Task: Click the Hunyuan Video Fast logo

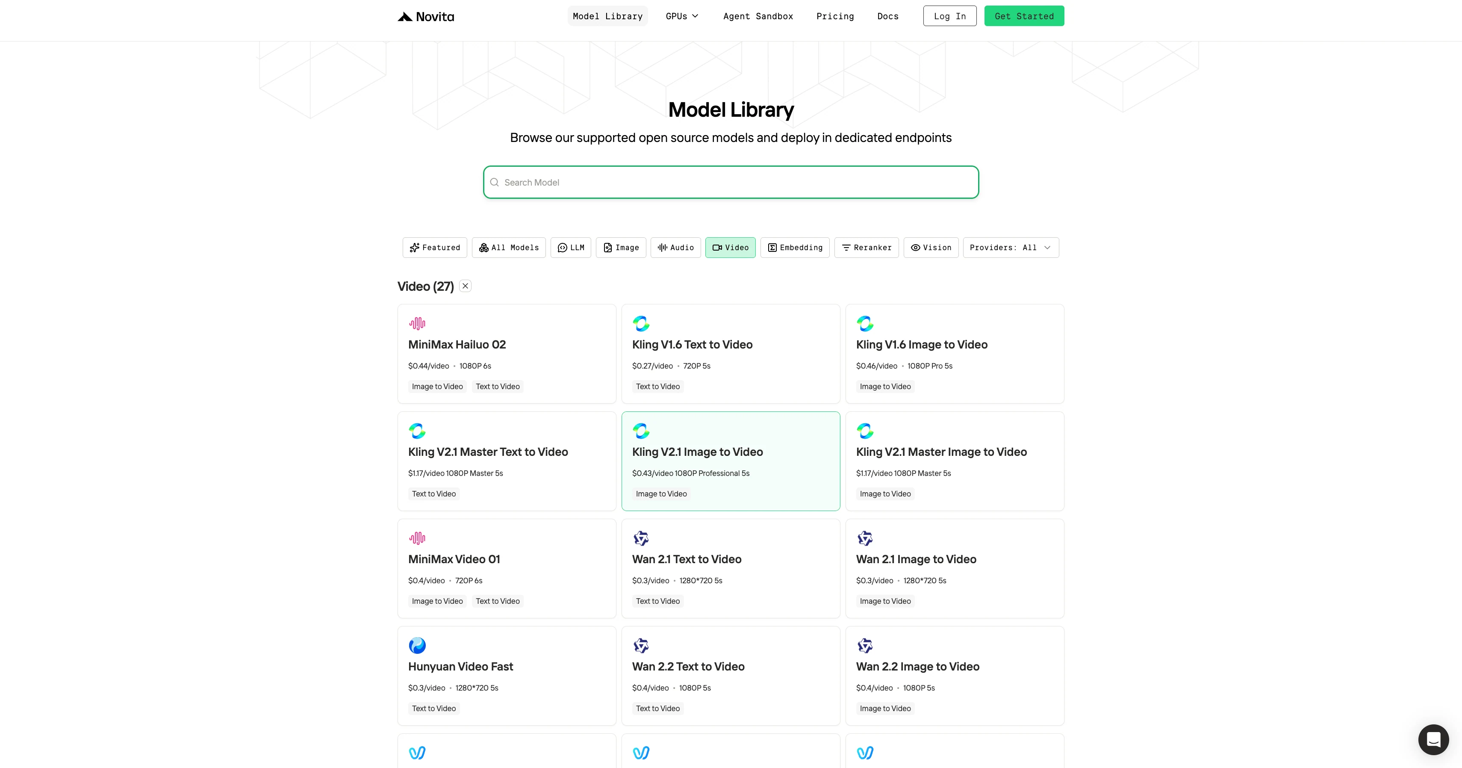Action: tap(417, 645)
